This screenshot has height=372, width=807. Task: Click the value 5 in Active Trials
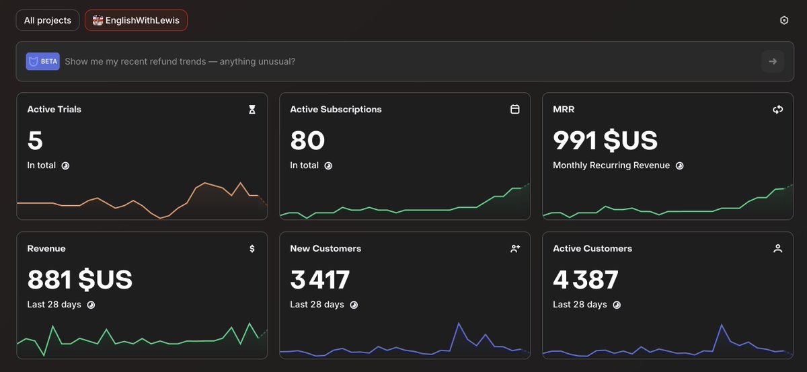tap(35, 141)
